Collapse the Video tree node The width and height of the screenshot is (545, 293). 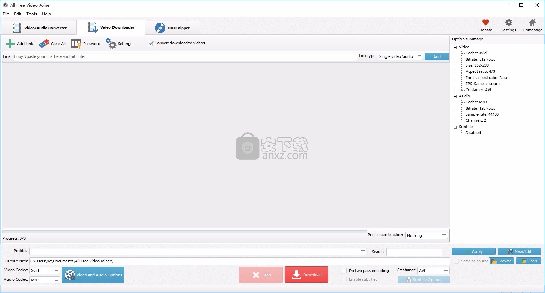(x=455, y=47)
